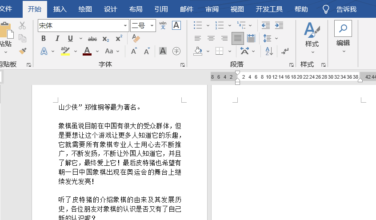The width and height of the screenshot is (376, 220).
Task: Switch to the 设计 Design tab
Action: (111, 9)
